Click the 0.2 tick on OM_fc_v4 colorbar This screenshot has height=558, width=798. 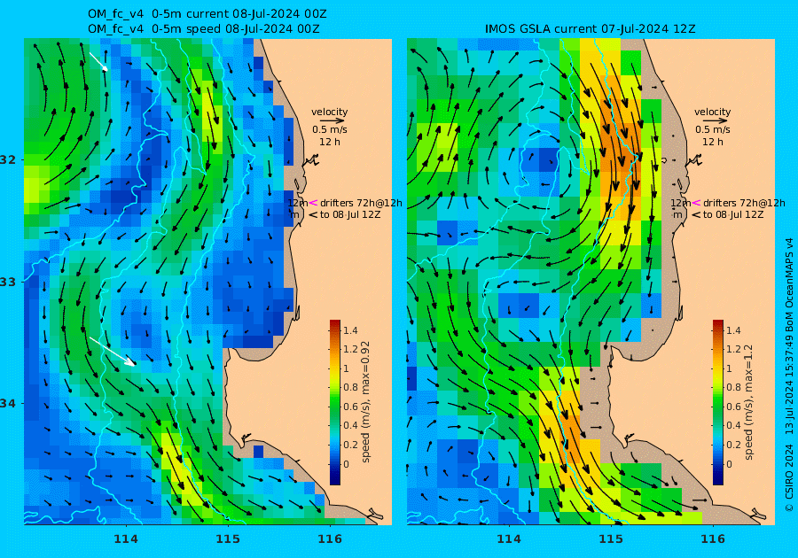click(x=350, y=445)
